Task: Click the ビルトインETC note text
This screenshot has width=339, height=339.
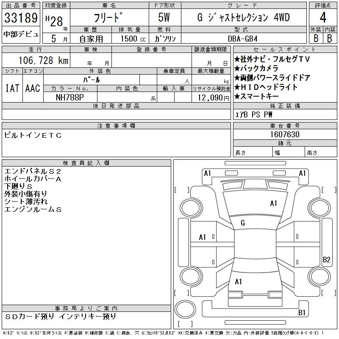Action: 33,135
